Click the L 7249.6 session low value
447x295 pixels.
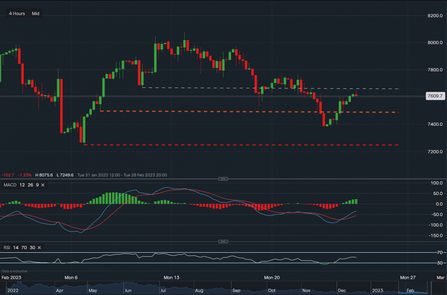[65, 175]
